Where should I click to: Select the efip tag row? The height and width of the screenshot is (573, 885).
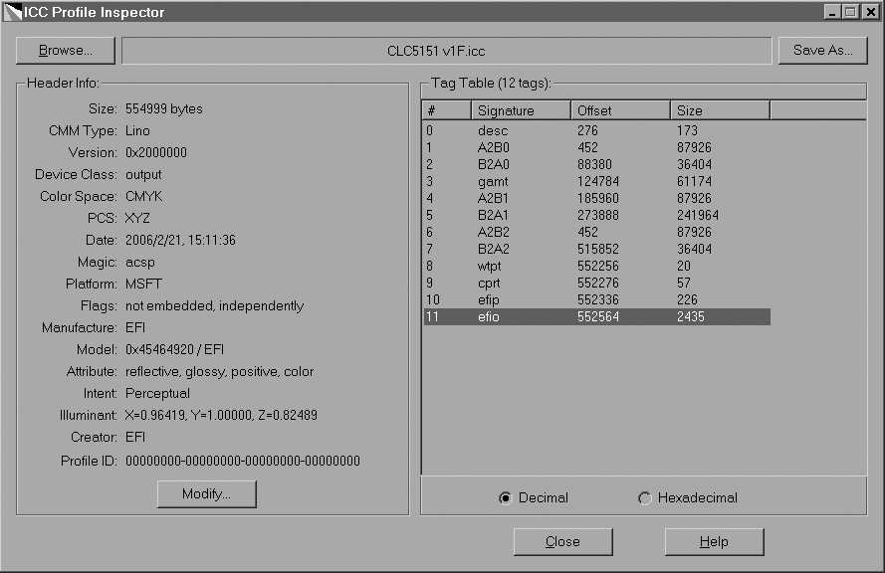click(x=596, y=300)
